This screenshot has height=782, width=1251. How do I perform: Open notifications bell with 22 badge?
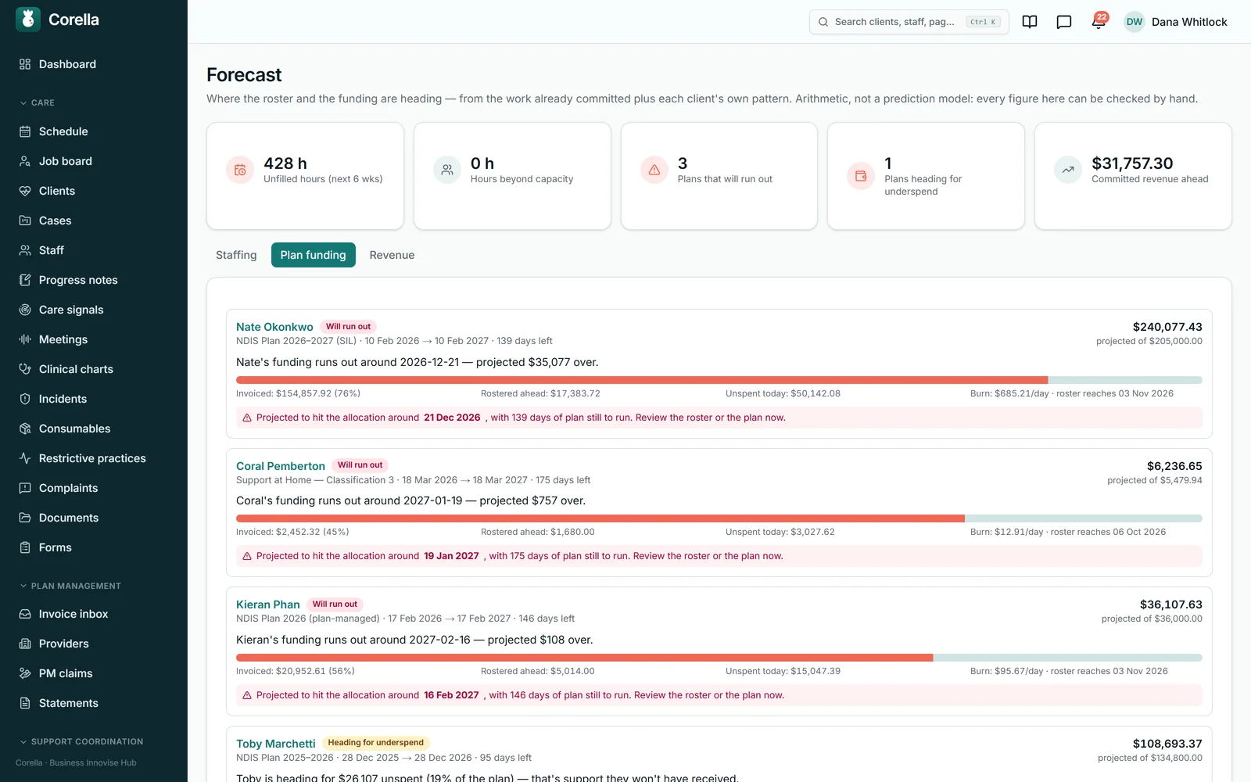point(1099,21)
